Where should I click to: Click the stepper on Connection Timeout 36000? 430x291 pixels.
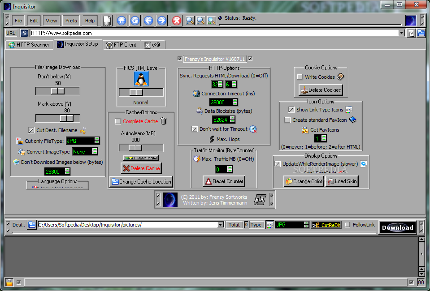coord(235,102)
